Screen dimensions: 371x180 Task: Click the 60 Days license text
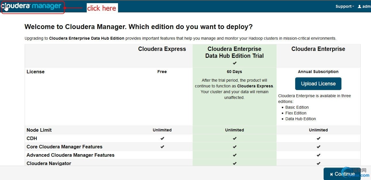[234, 72]
